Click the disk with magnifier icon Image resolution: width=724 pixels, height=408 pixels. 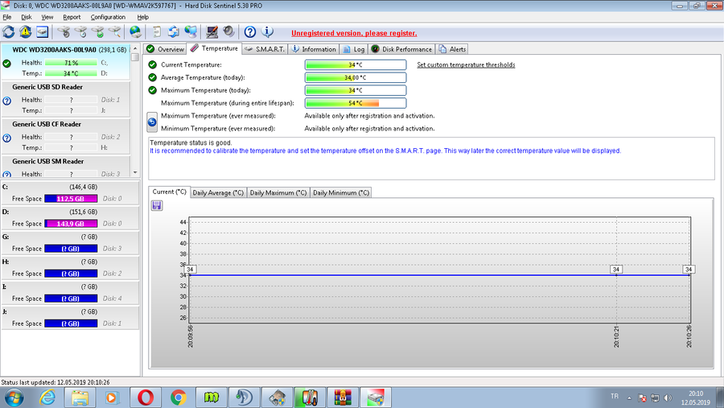(x=114, y=32)
